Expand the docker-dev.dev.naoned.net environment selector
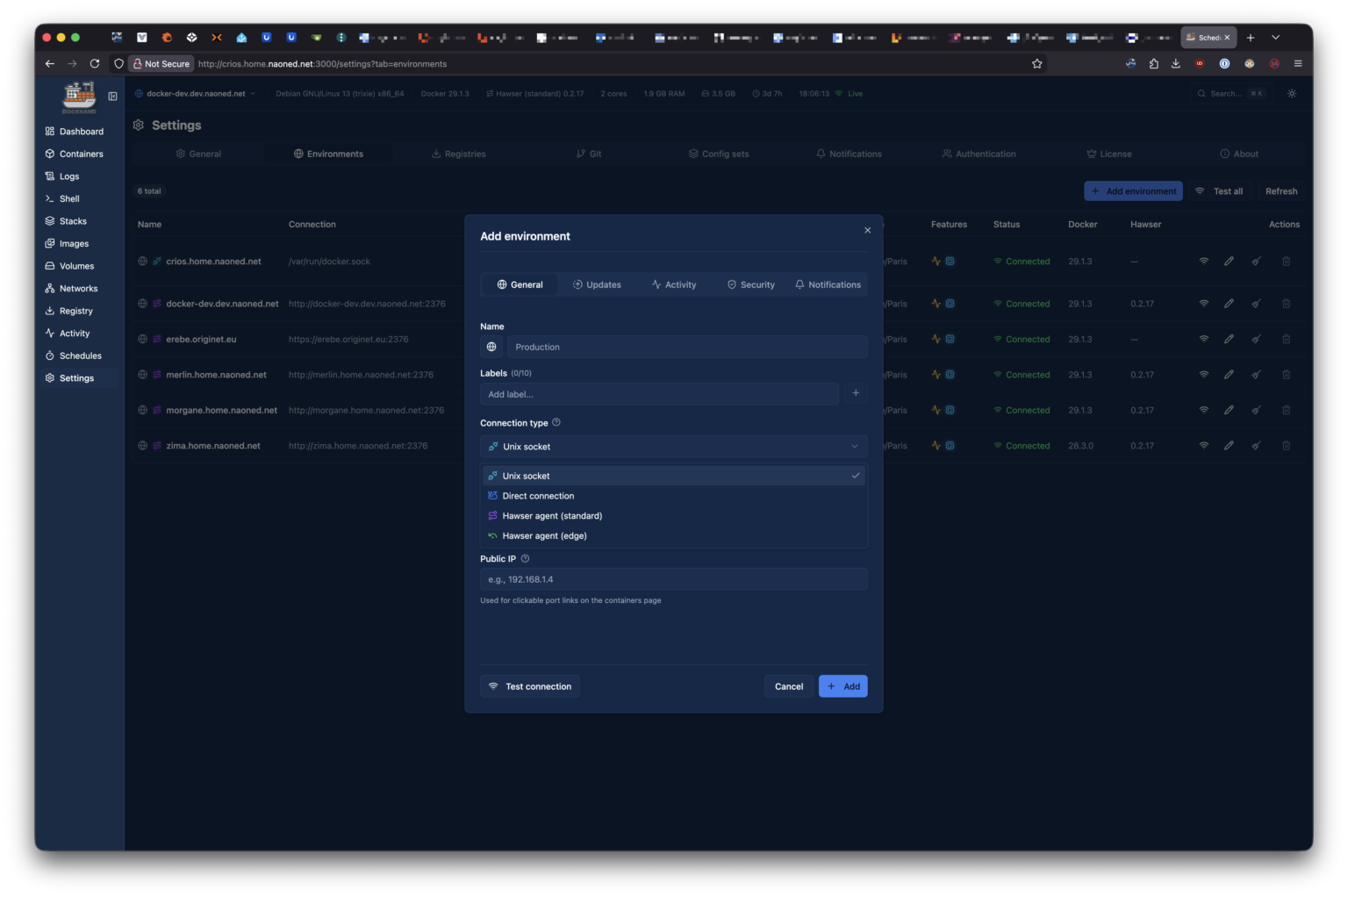The height and width of the screenshot is (897, 1348). [x=196, y=93]
